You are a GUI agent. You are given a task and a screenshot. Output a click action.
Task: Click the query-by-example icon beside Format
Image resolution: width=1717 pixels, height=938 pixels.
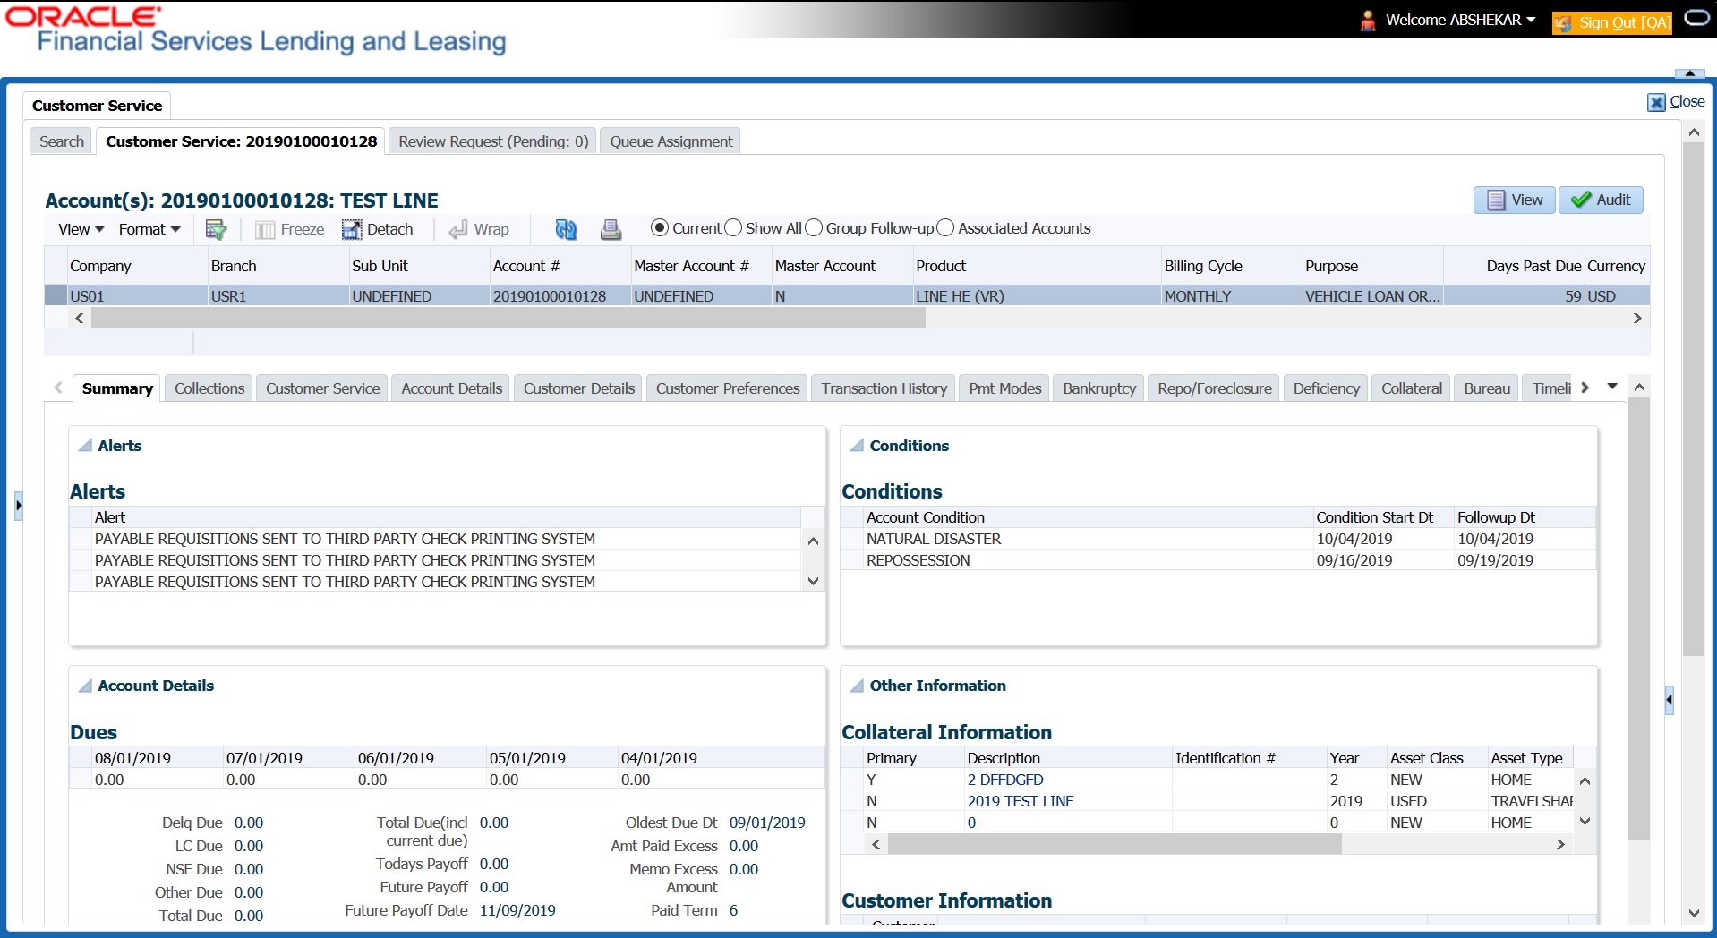click(x=216, y=229)
